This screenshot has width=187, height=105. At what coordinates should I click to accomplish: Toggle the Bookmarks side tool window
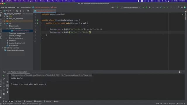[x=1, y=94]
